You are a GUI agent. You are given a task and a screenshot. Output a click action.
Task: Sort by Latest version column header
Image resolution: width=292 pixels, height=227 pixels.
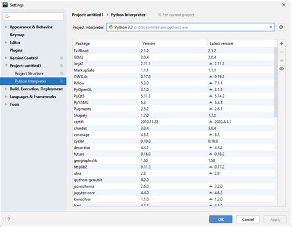coord(240,44)
